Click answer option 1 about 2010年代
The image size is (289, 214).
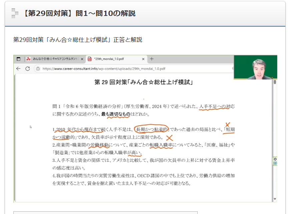tap(144, 133)
